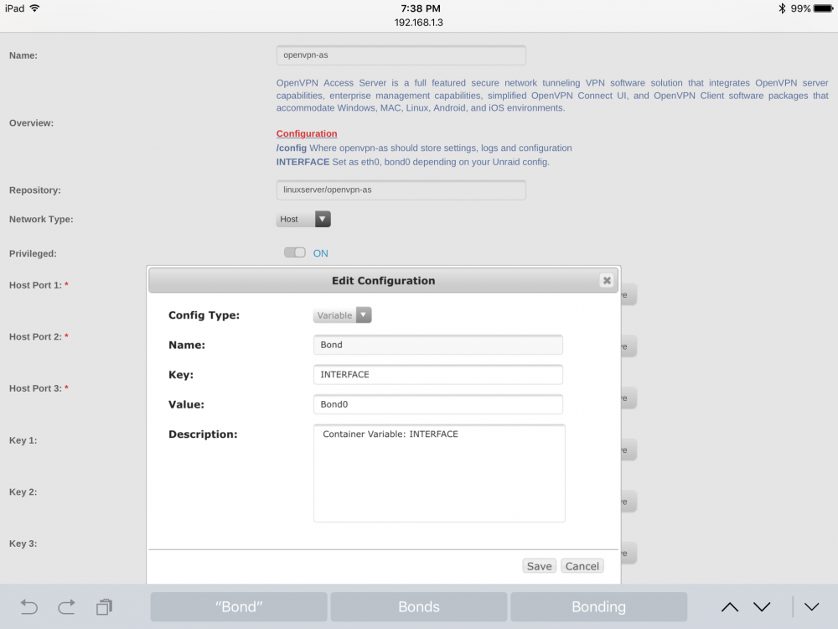This screenshot has height=629, width=838.
Task: Choose the Bonds keyboard suggestion
Action: 418,606
